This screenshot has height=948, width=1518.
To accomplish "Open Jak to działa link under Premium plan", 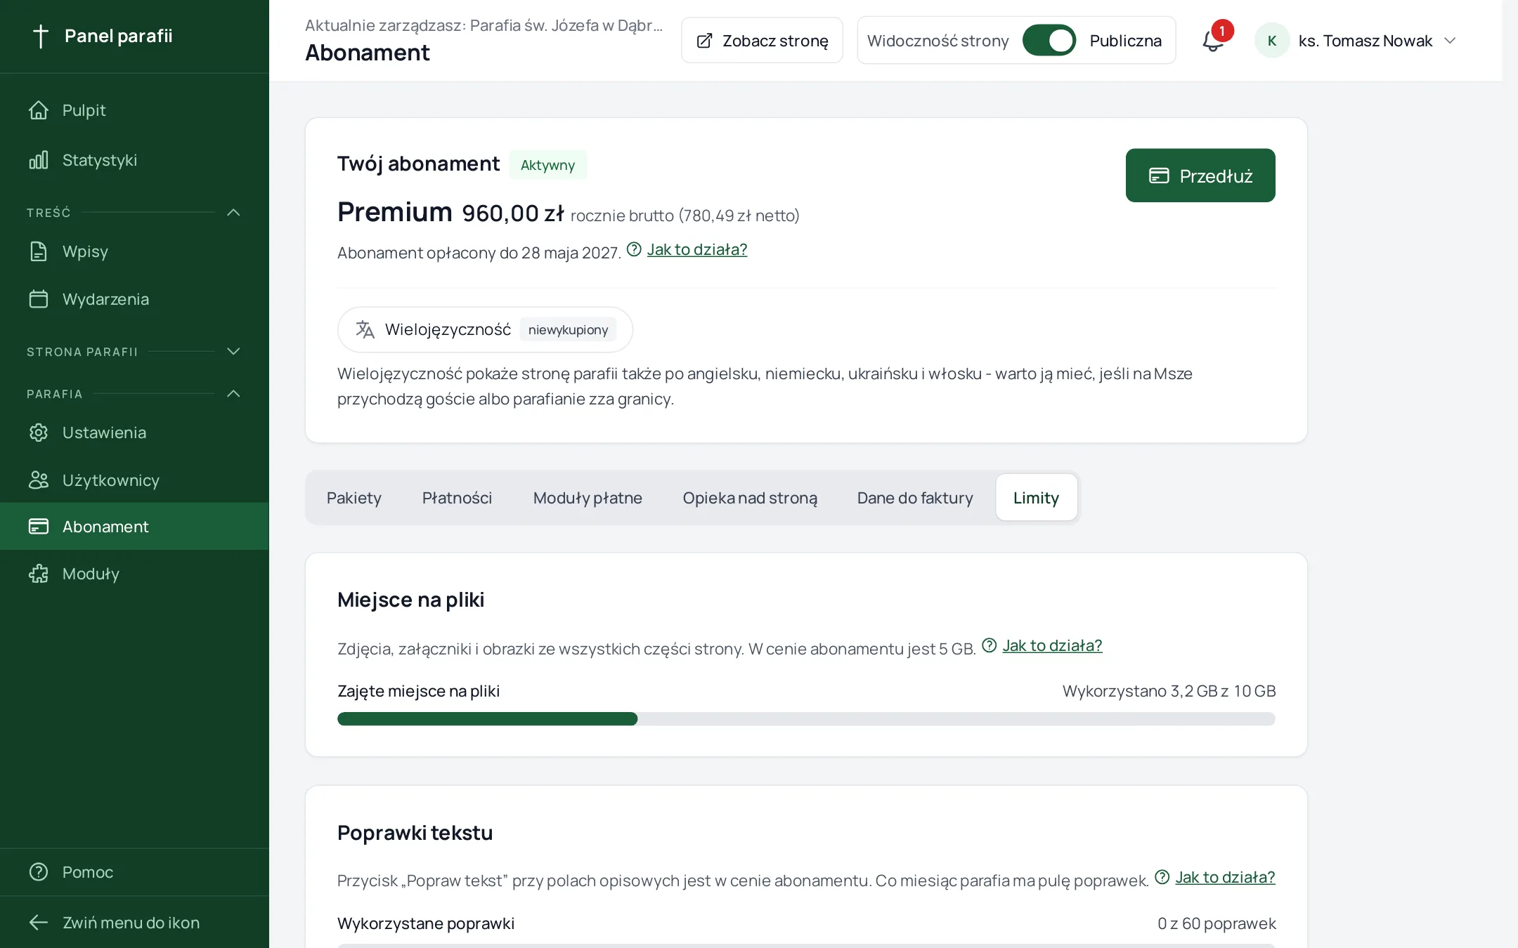I will (697, 249).
